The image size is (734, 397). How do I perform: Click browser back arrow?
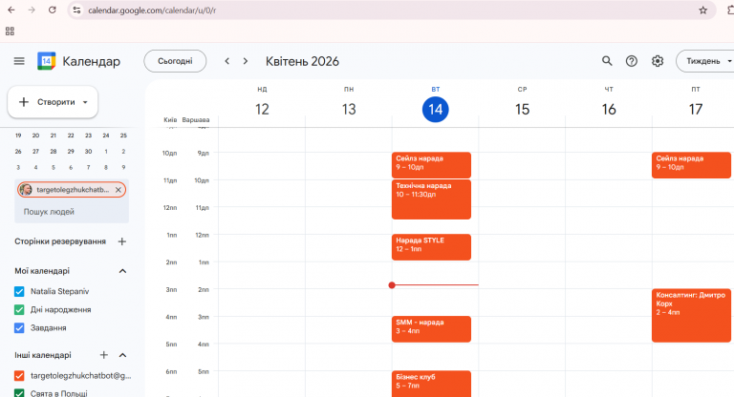click(x=11, y=10)
